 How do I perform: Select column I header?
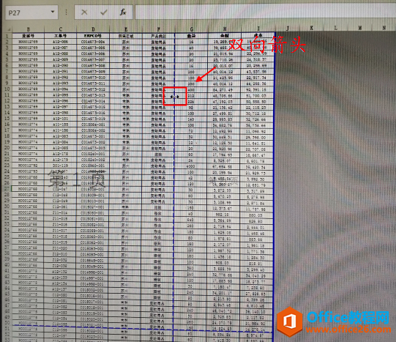tap(258, 29)
